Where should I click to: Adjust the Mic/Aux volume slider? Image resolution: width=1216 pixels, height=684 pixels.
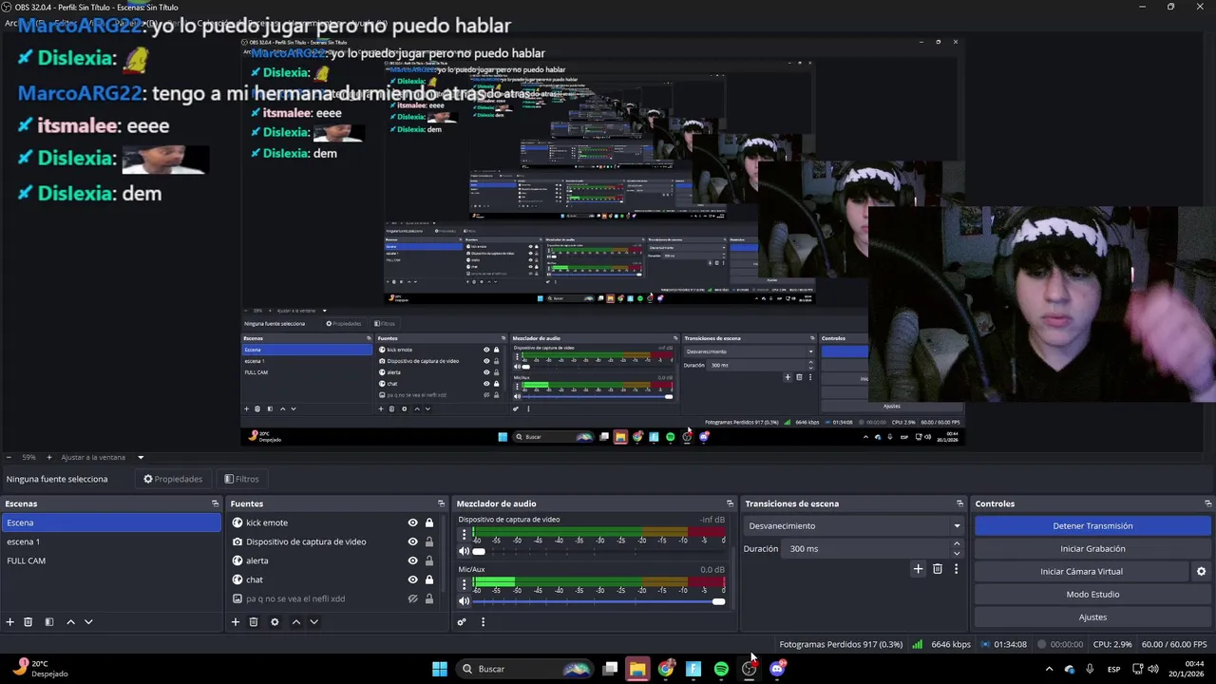(x=598, y=601)
